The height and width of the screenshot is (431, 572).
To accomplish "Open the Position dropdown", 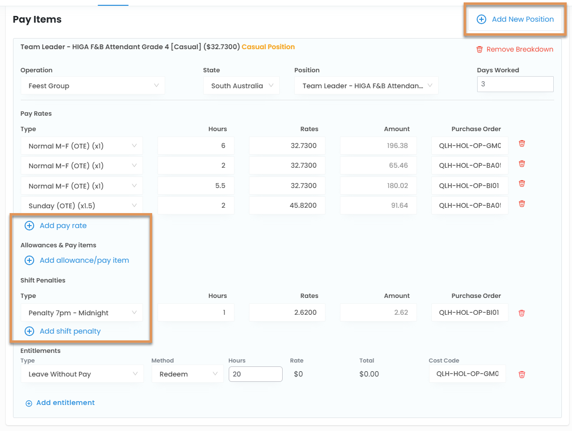I will [x=366, y=86].
